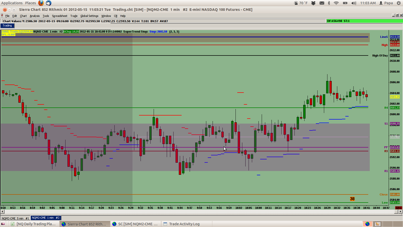Click the globe workspace icon in bottom-right panel
This screenshot has height=227, width=403.
[367, 224]
